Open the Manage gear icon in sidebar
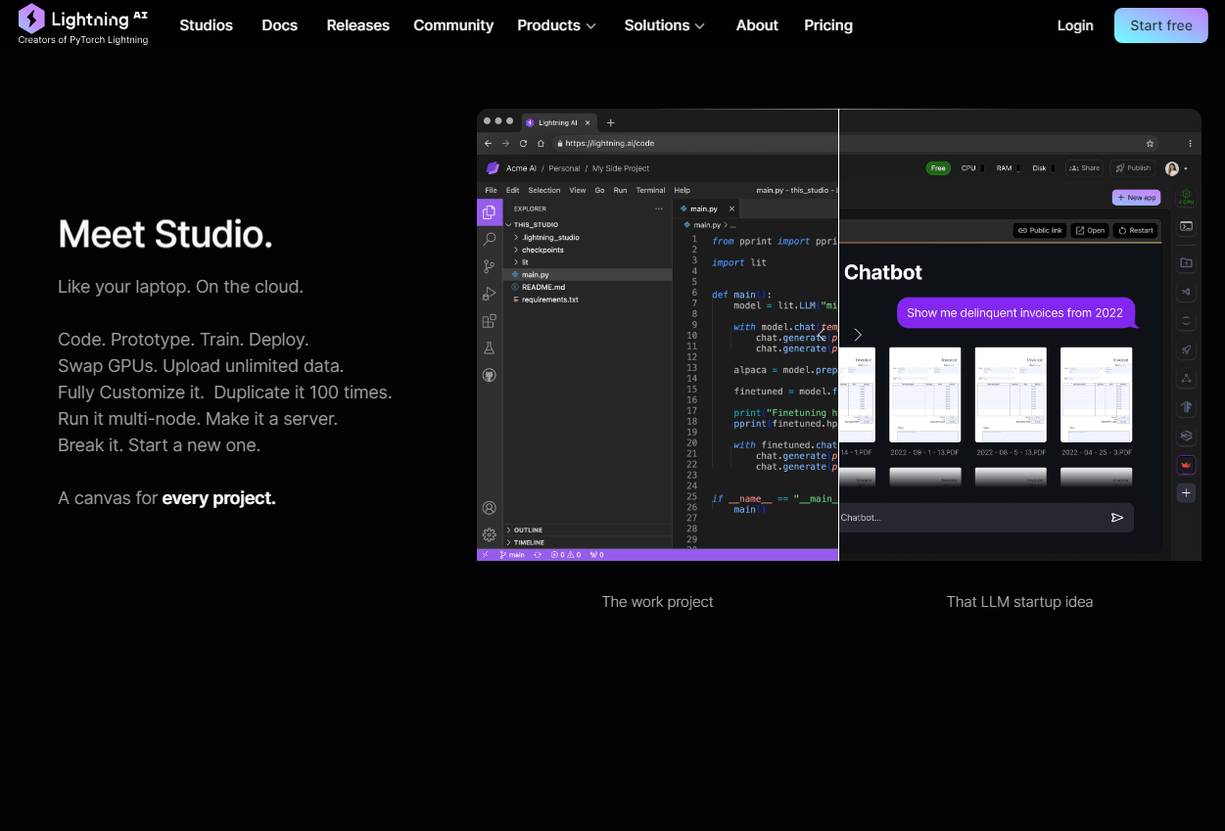 point(490,534)
